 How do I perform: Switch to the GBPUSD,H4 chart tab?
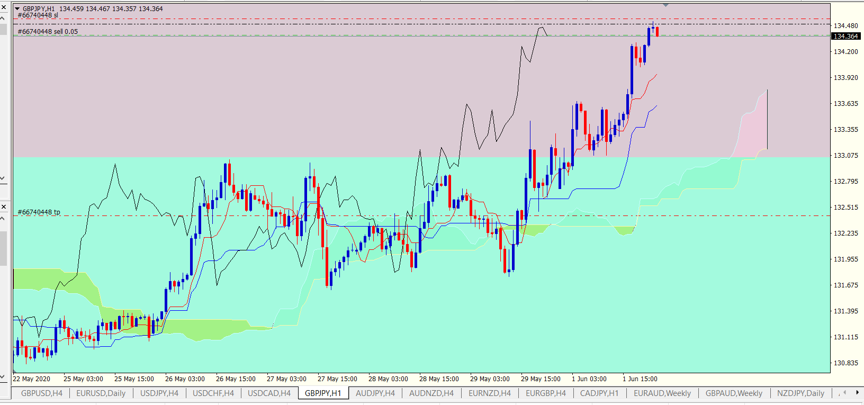(x=42, y=393)
